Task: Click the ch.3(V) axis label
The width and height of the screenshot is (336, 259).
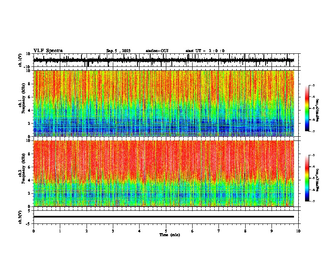Action: (20, 217)
